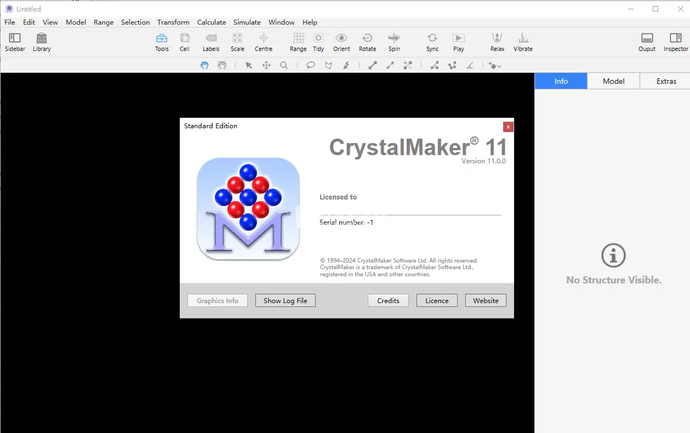Click the Show Log File button

pyautogui.click(x=286, y=300)
